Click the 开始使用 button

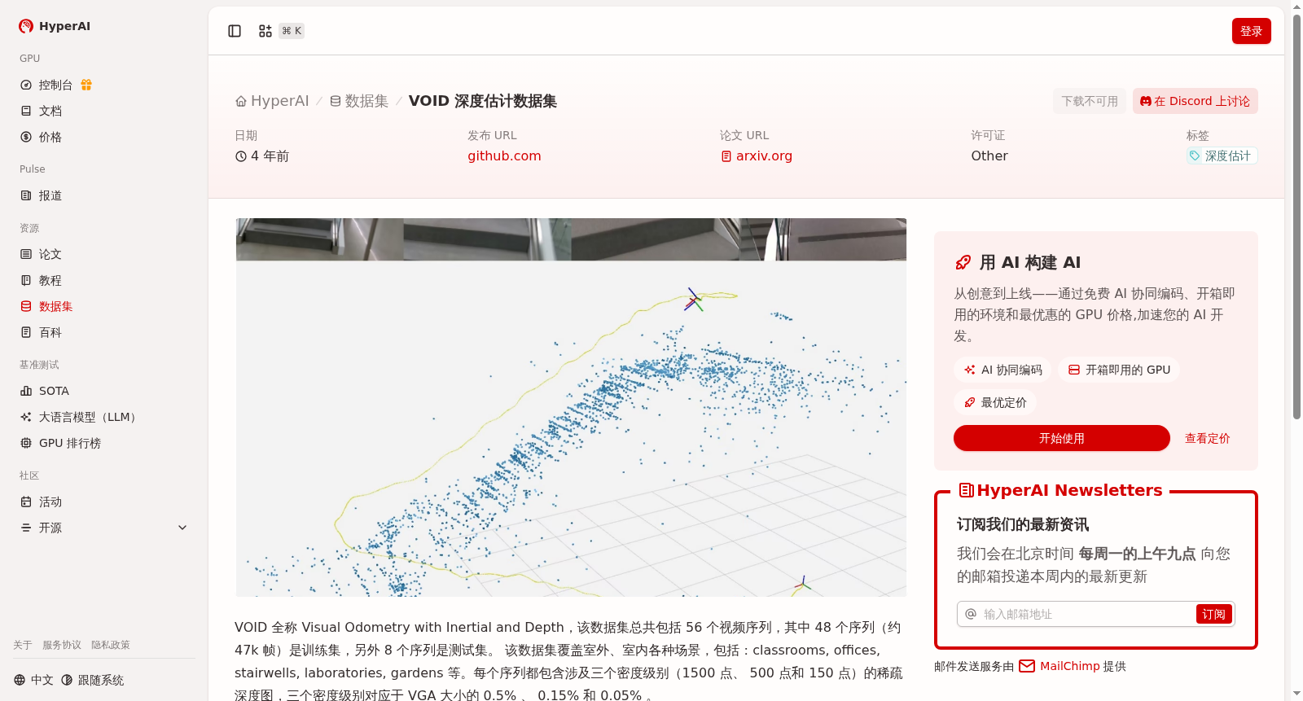click(x=1062, y=438)
